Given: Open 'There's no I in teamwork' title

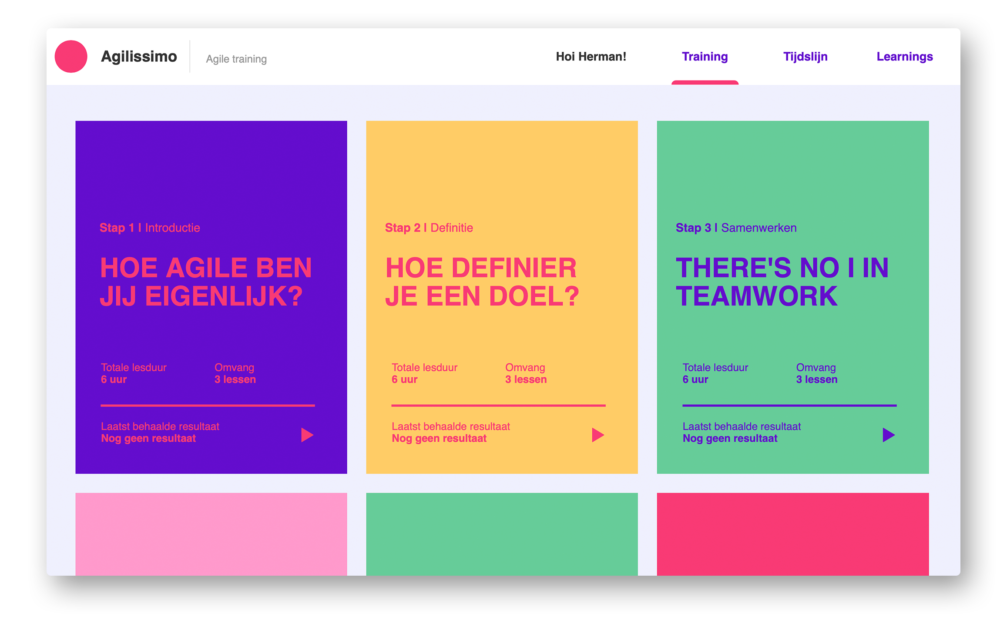Looking at the screenshot, I should click(782, 282).
